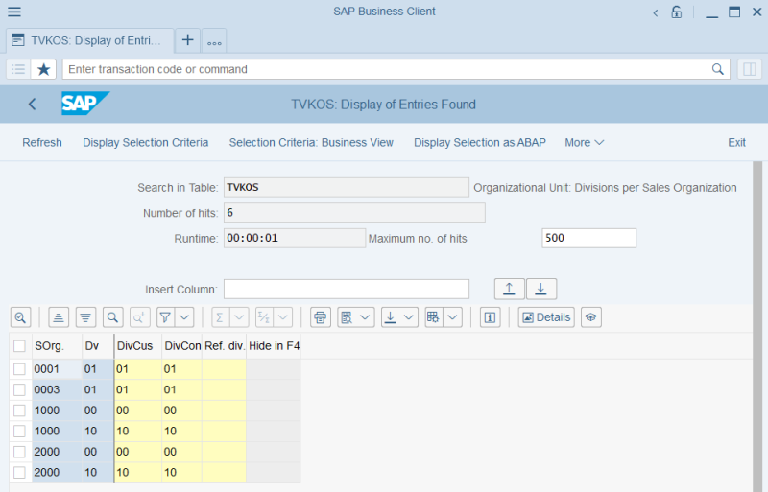Image resolution: width=768 pixels, height=492 pixels.
Task: Sort table in ascending order
Action: [59, 317]
